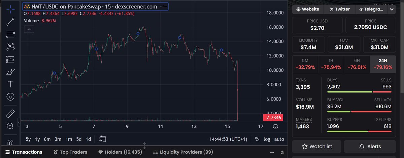Select the trend line drawing tool
The width and height of the screenshot is (404, 158).
(x=10, y=22)
